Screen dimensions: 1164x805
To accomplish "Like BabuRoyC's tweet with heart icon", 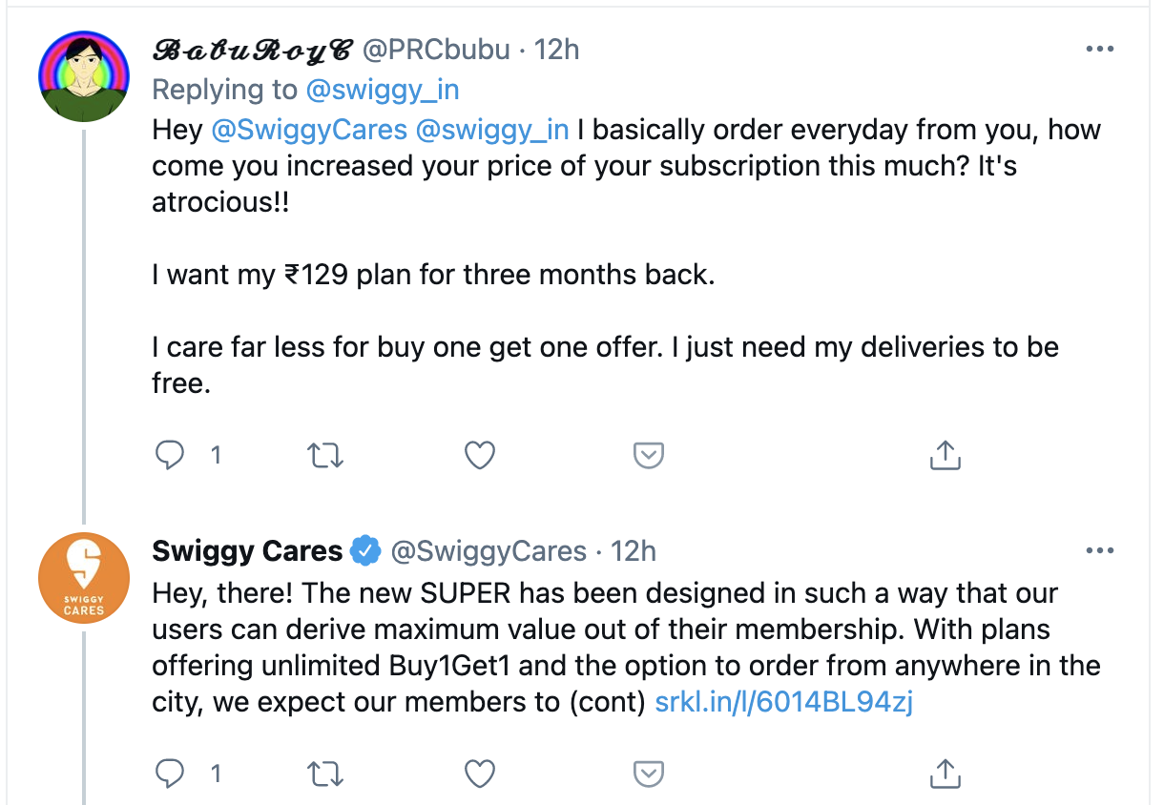I will coord(479,456).
